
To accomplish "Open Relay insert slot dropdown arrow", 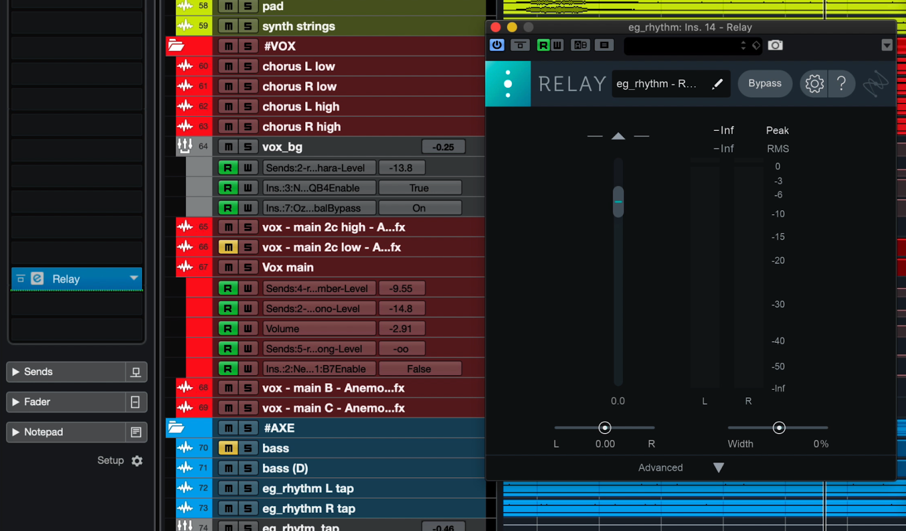I will tap(134, 278).
